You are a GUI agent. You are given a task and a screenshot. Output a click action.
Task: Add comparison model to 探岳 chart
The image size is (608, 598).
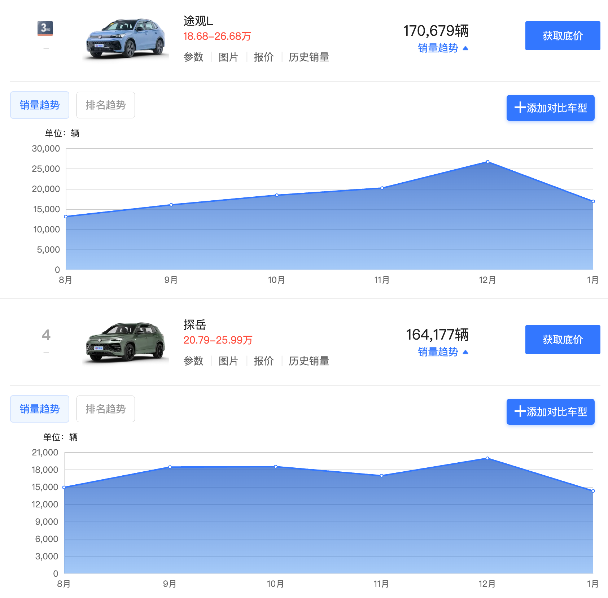(x=550, y=412)
